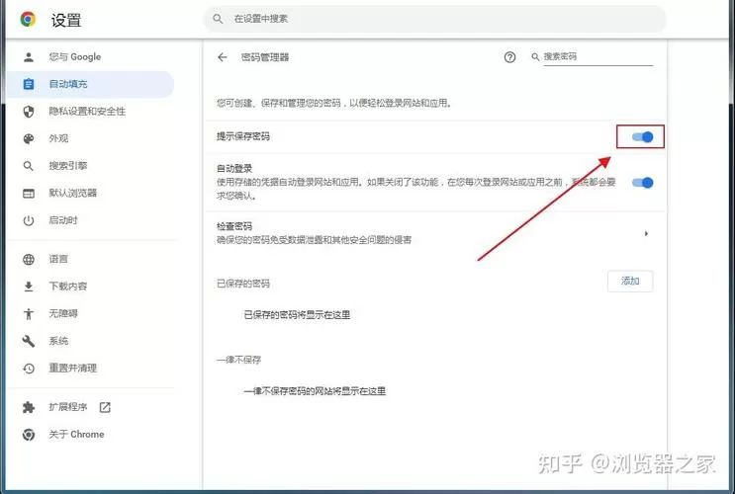Click the magnifier icon beside 搜索密码
The image size is (735, 494).
click(x=535, y=56)
